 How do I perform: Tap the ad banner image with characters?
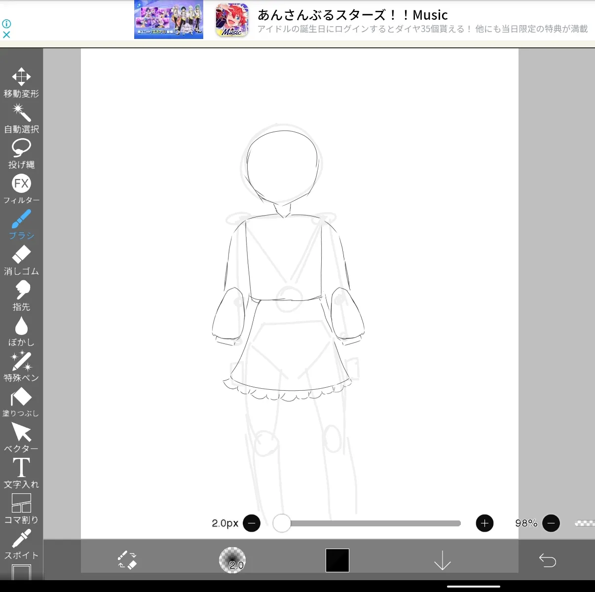[x=169, y=19]
